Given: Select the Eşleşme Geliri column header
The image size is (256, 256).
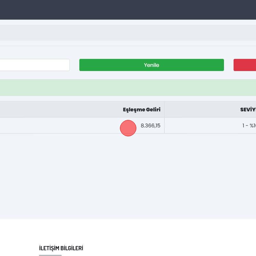Looking at the screenshot, I should tap(141, 109).
